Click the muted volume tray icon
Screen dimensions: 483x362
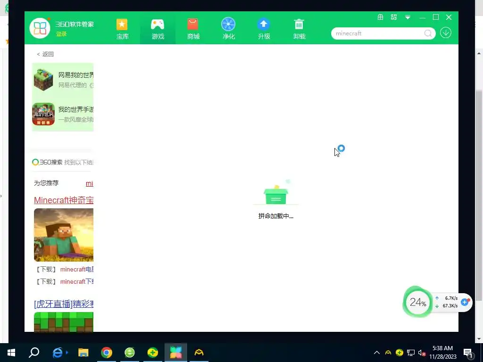pos(422,353)
